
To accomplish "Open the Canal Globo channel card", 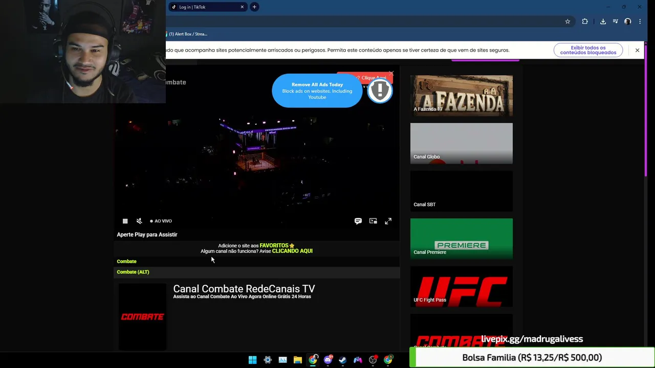I will tap(461, 144).
